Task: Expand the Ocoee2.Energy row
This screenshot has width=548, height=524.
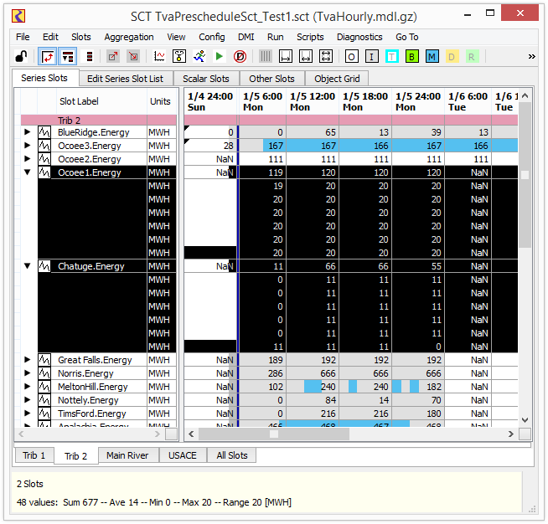Action: tap(28, 159)
